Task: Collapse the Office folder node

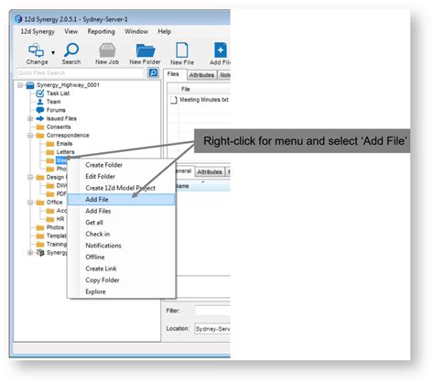Action: (x=30, y=203)
